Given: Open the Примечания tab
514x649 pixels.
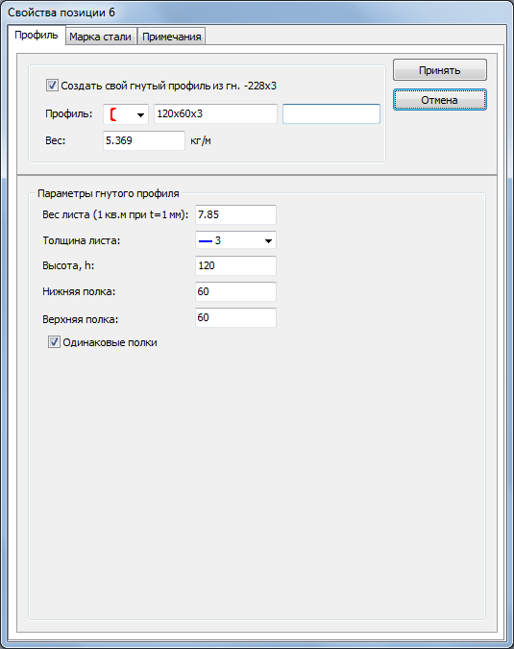Looking at the screenshot, I should [x=172, y=37].
